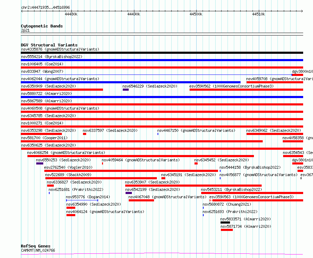This screenshot has width=313, height=258.
Task: Click the 44510k ruler position label
Action: [x=258, y=14]
